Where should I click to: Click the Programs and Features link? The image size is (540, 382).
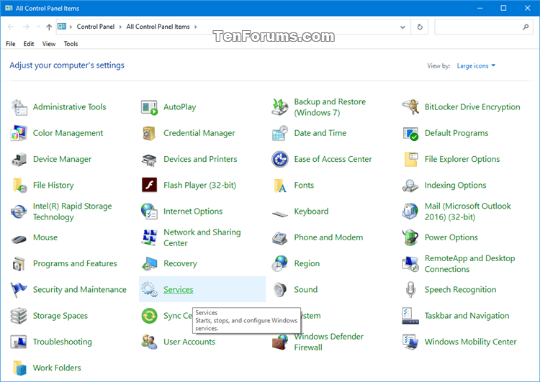[75, 263]
